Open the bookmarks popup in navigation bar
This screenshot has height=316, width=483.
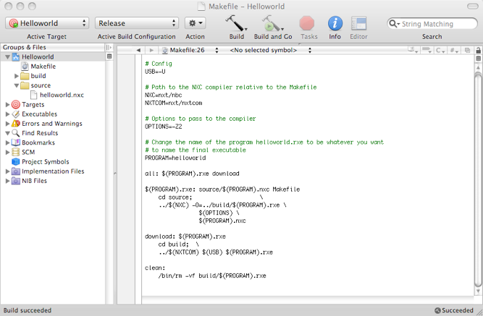(413, 50)
